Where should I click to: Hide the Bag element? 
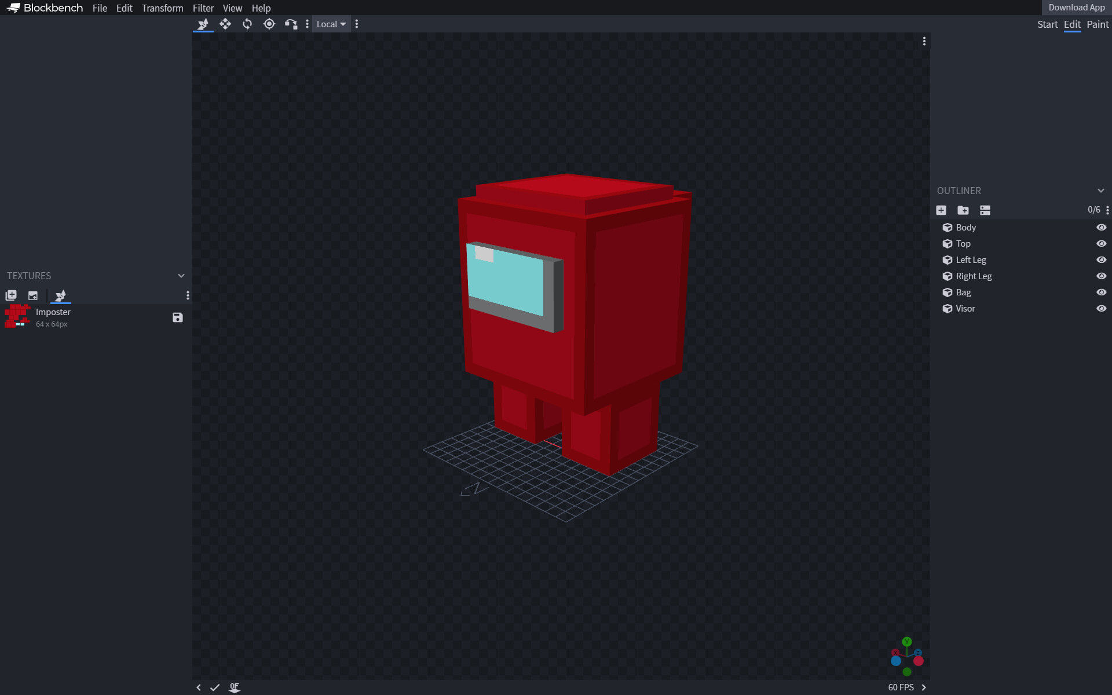[x=1101, y=292]
